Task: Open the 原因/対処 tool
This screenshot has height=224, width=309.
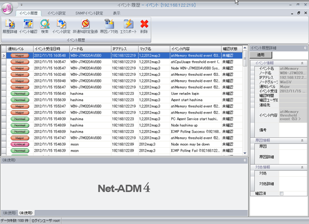Action: pyautogui.click(x=109, y=26)
